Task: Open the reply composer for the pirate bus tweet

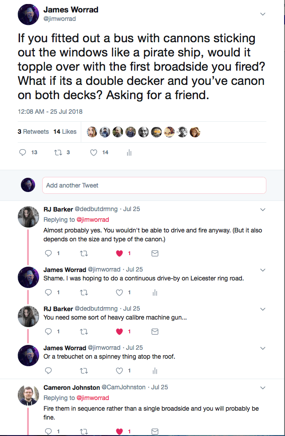Action: click(x=23, y=152)
